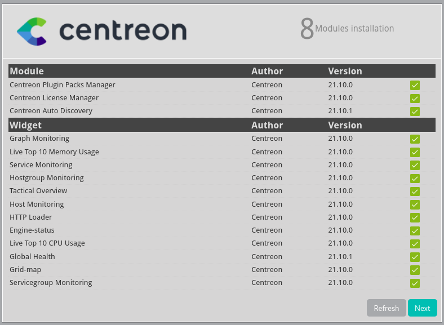Select the HTTP Loader widget name

coord(31,217)
